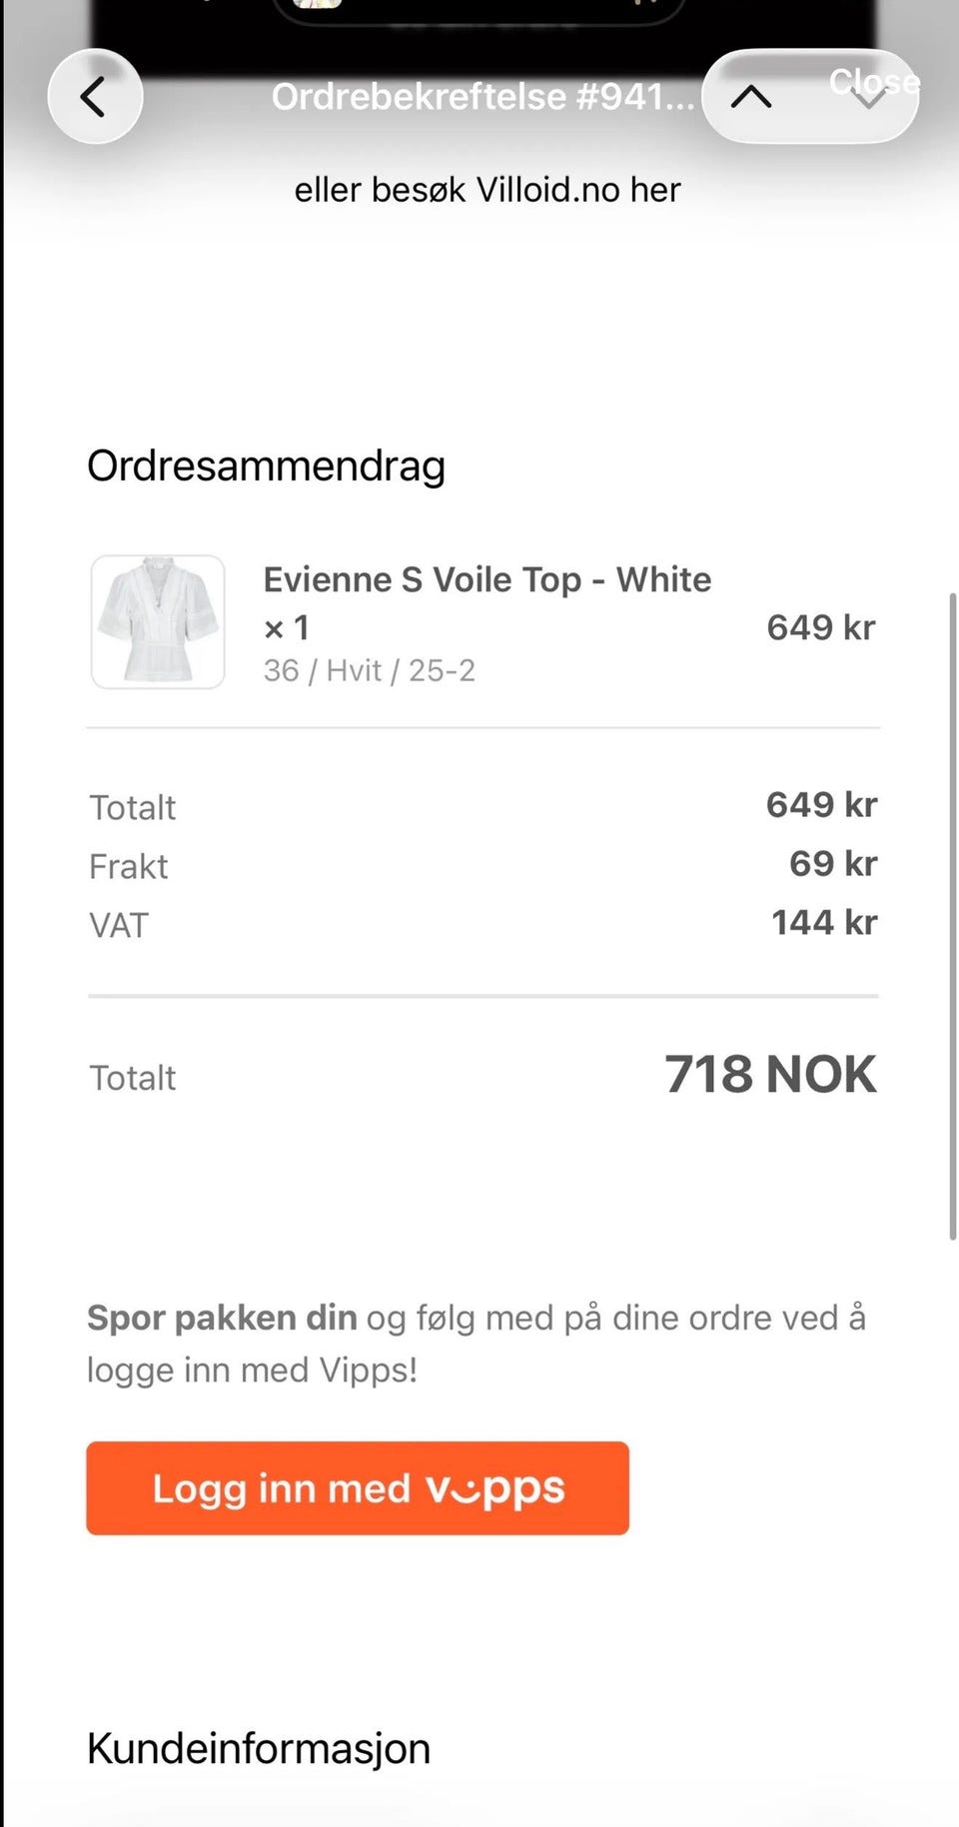Viewport: 959px width, 1827px height.
Task: Open the Evienne top product thumbnail
Action: coord(158,622)
